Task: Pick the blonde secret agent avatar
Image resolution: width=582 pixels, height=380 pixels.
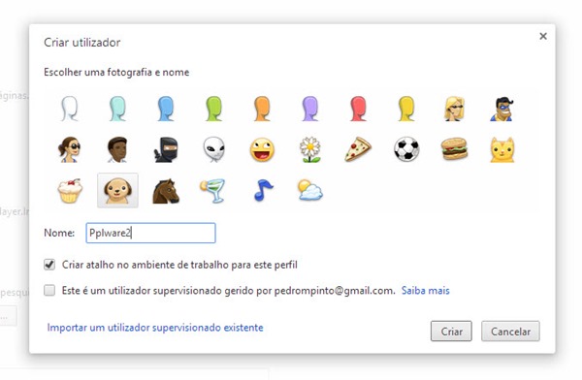Action: coord(454,109)
